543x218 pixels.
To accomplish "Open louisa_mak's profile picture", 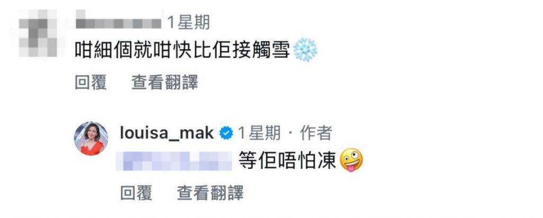I will point(91,139).
